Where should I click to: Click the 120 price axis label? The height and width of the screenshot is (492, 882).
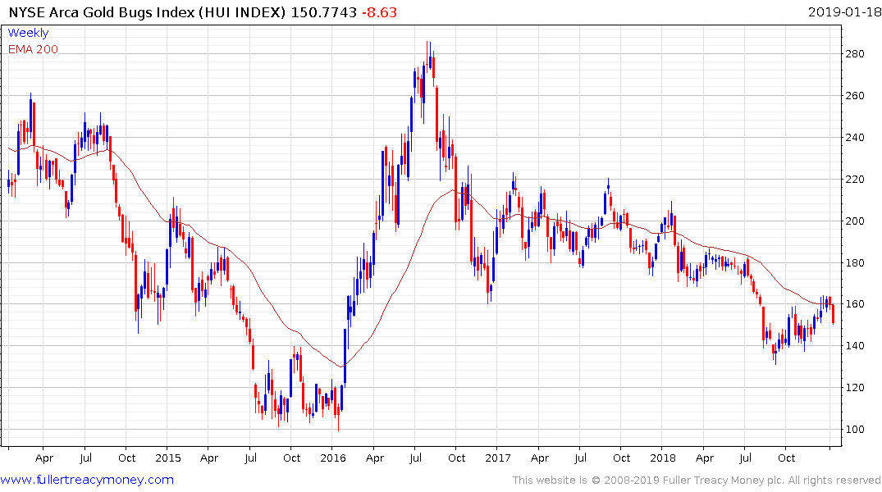click(x=854, y=387)
